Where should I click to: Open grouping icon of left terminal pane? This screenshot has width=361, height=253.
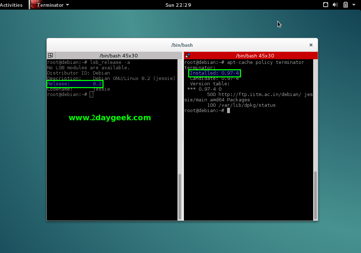pos(50,55)
